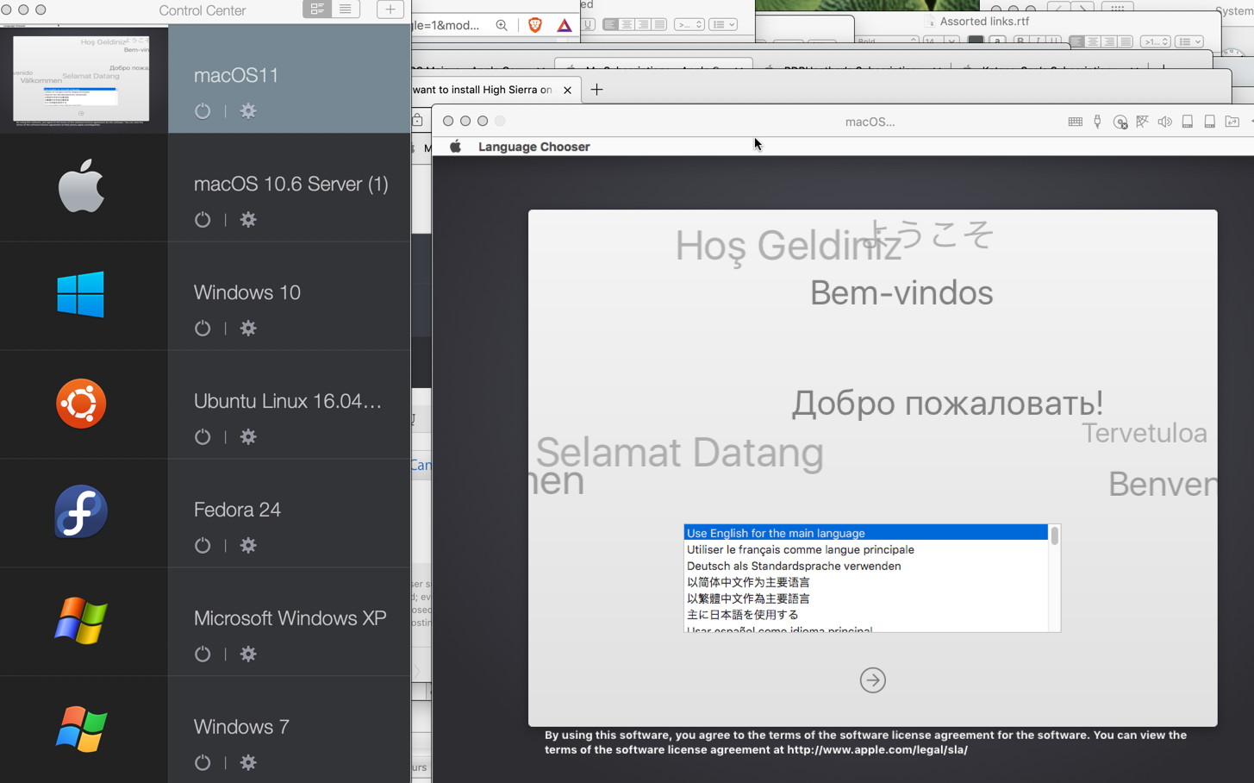1254x783 pixels.
Task: Open the Apple menu in the VM
Action: coord(456,147)
